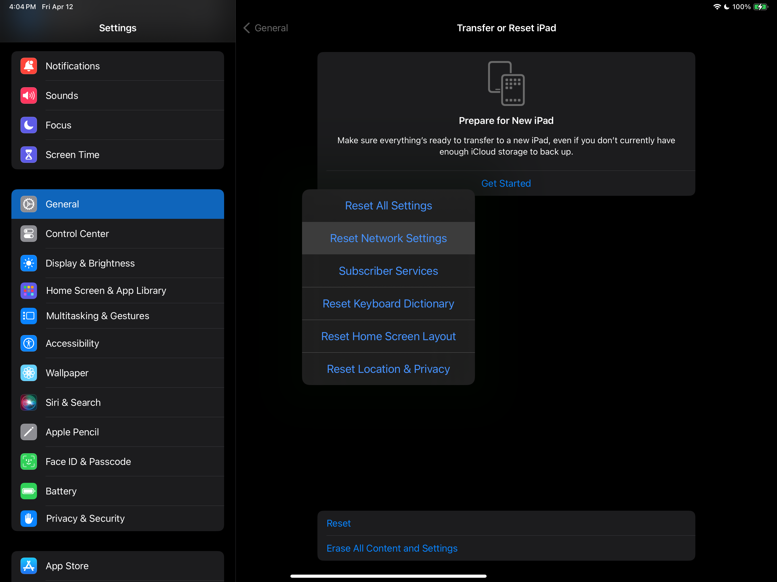777x582 pixels.
Task: Choose Reset Keyboard Dictionary
Action: [x=388, y=304]
